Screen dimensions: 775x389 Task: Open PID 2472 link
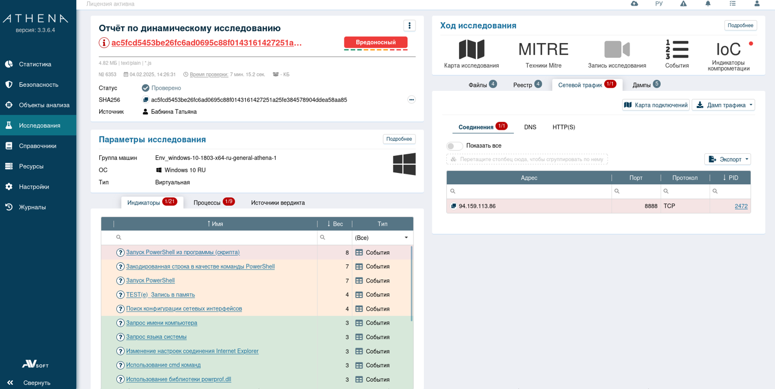point(741,206)
